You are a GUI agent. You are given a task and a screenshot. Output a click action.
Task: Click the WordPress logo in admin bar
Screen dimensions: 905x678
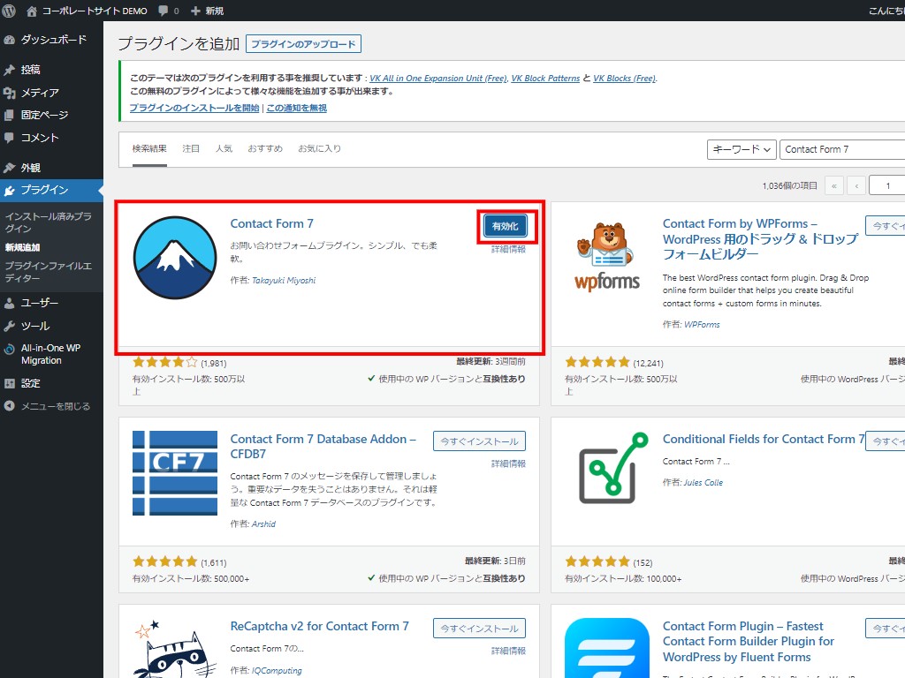click(11, 11)
